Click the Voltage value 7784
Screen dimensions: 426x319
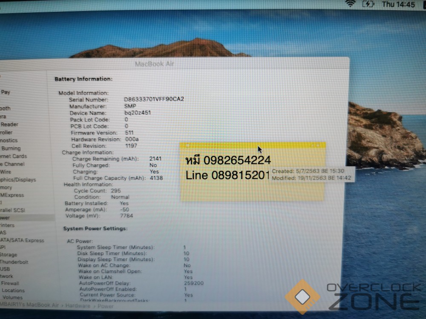(127, 216)
